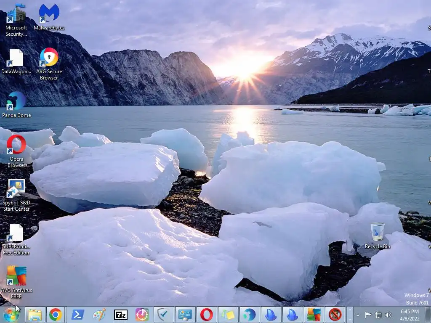Open Action Center flag icon
Image resolution: width=431 pixels, height=323 pixels.
click(x=368, y=315)
